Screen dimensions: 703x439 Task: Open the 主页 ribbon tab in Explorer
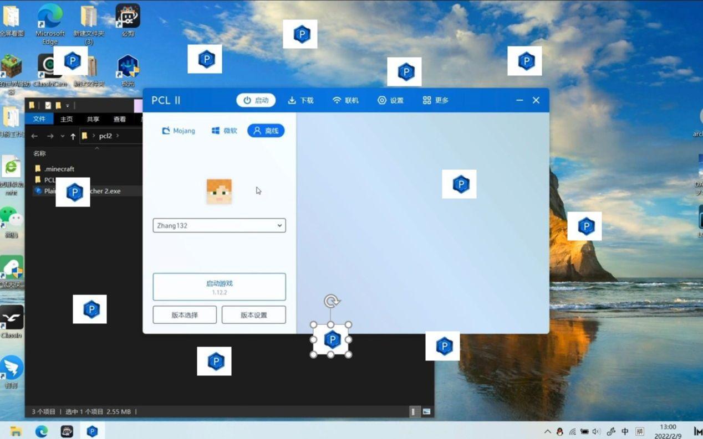(67, 119)
